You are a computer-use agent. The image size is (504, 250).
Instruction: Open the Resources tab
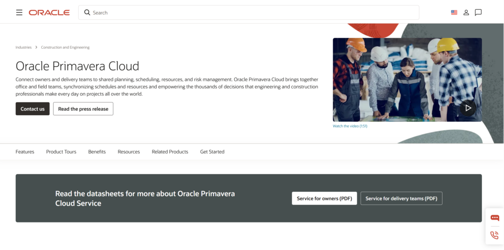[128, 152]
